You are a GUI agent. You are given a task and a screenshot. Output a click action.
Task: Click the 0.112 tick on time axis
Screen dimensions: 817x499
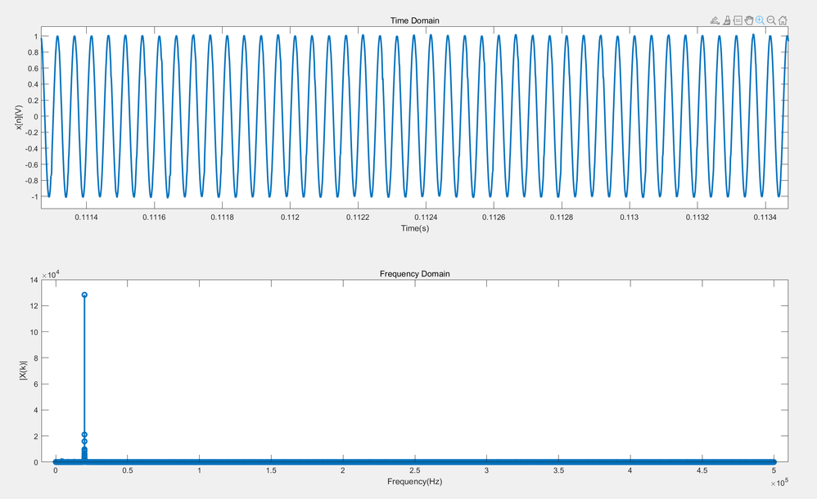[291, 218]
